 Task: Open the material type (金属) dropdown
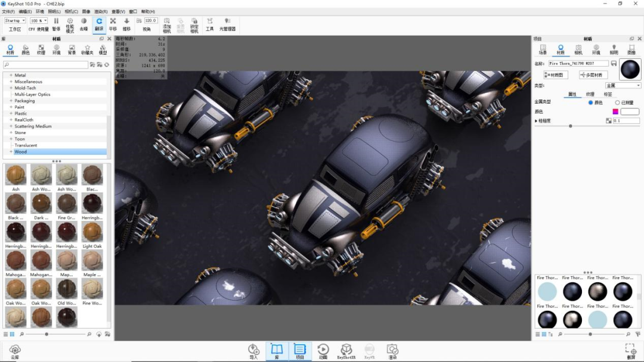tap(623, 85)
